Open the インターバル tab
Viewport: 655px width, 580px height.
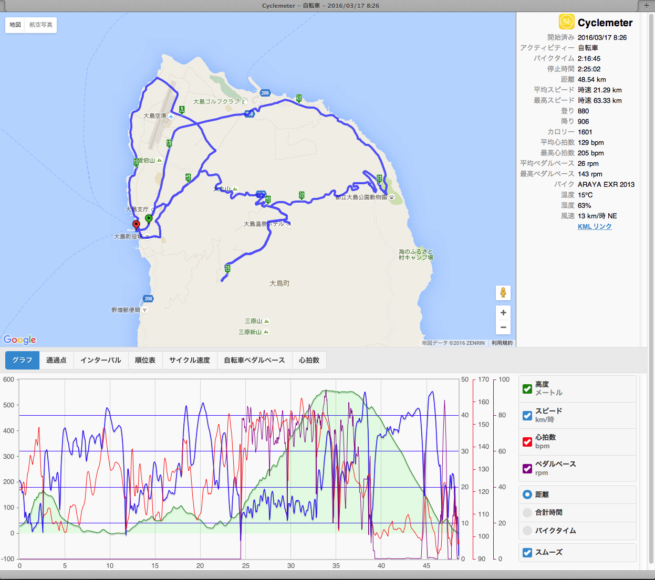pos(101,360)
